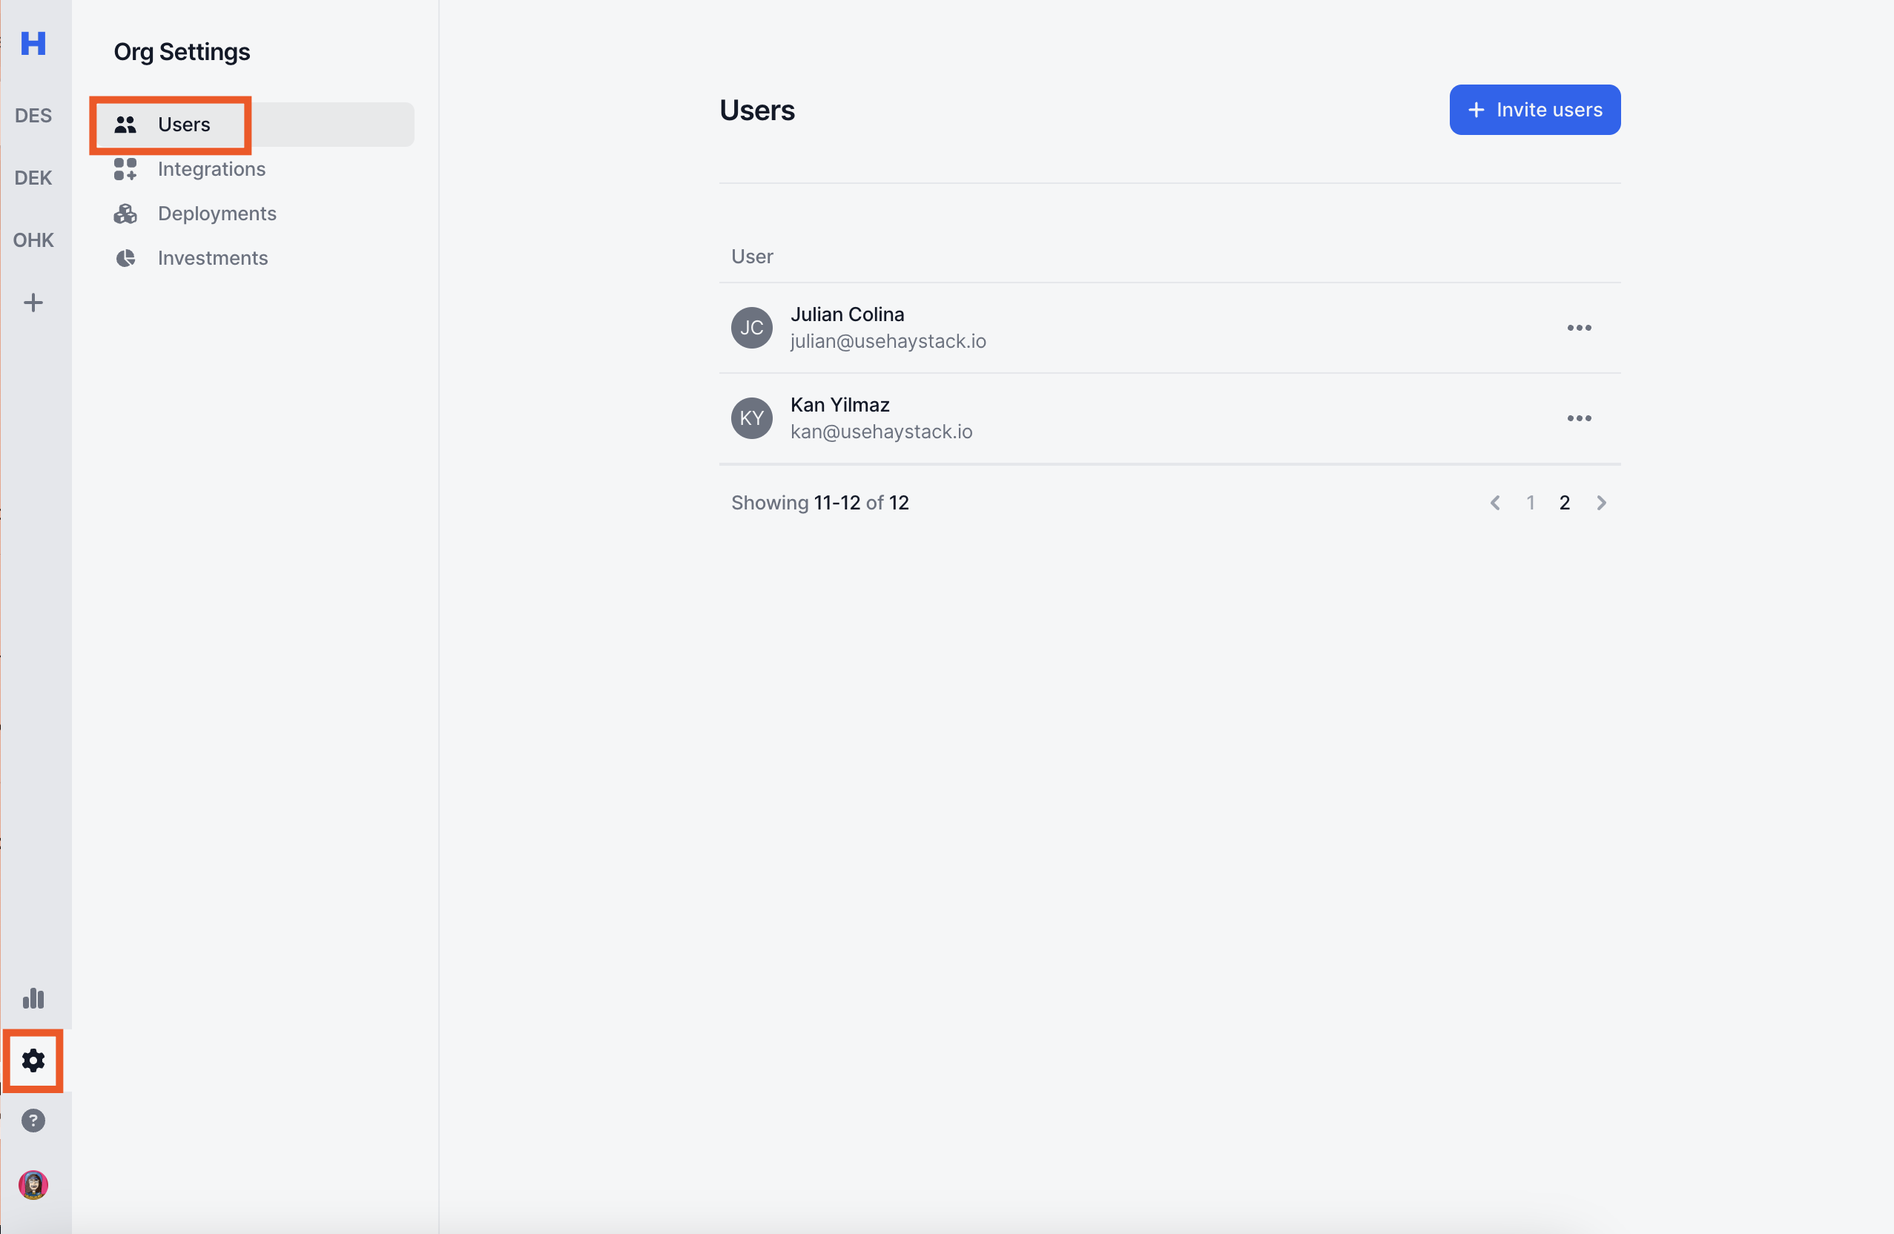Open options menu for Julian Colina
Viewport: 1894px width, 1234px height.
point(1579,328)
